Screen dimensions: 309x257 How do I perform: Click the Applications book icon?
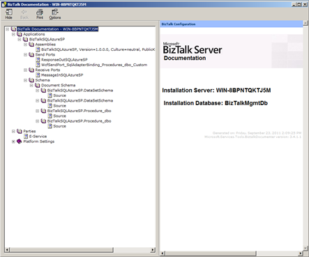click(x=20, y=34)
